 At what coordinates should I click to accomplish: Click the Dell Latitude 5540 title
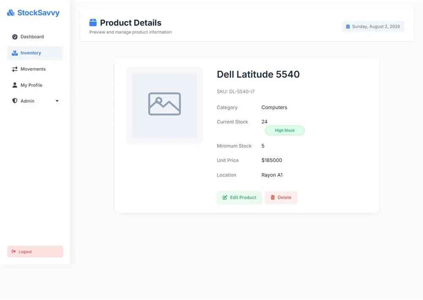[x=258, y=74]
